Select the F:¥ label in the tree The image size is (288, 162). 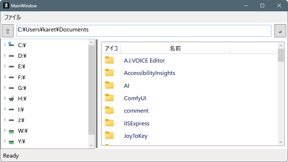tap(22, 77)
